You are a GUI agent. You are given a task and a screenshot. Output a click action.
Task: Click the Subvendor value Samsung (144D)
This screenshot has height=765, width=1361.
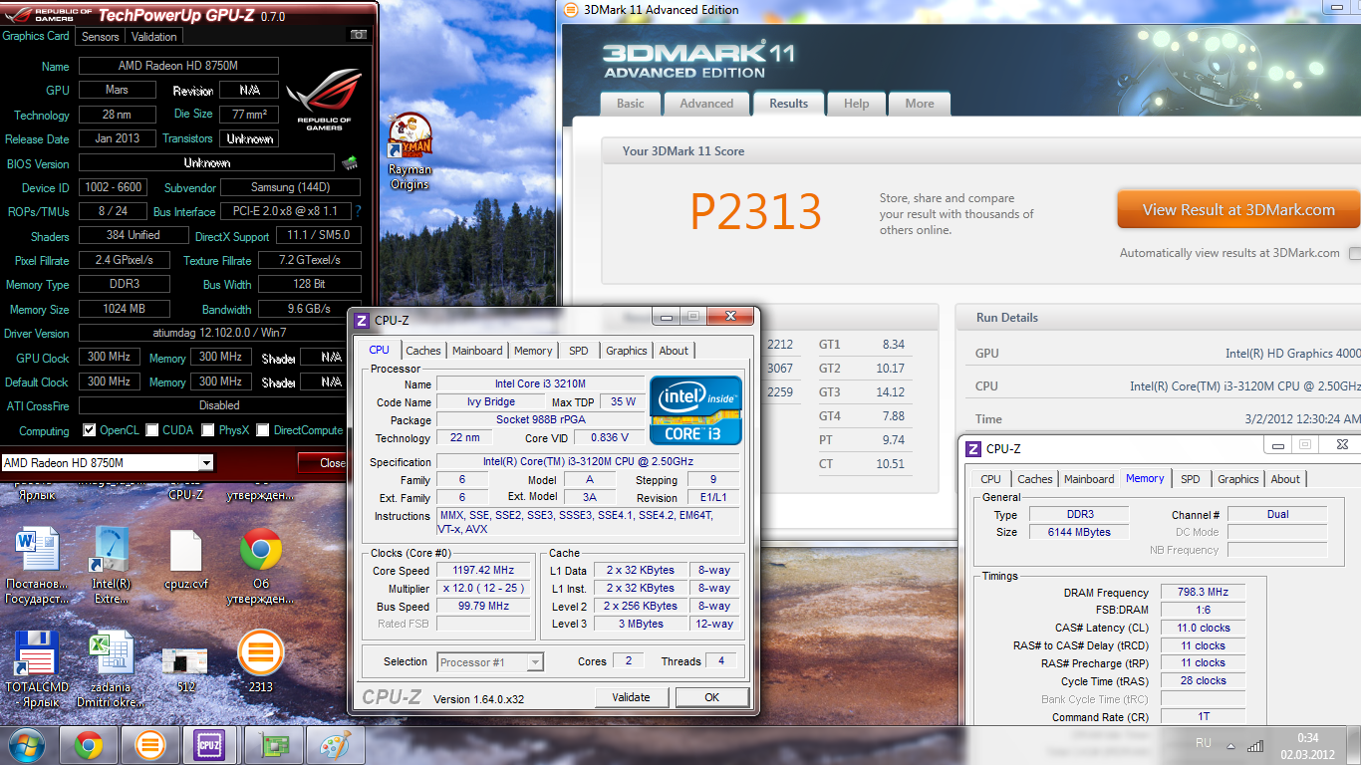click(290, 187)
